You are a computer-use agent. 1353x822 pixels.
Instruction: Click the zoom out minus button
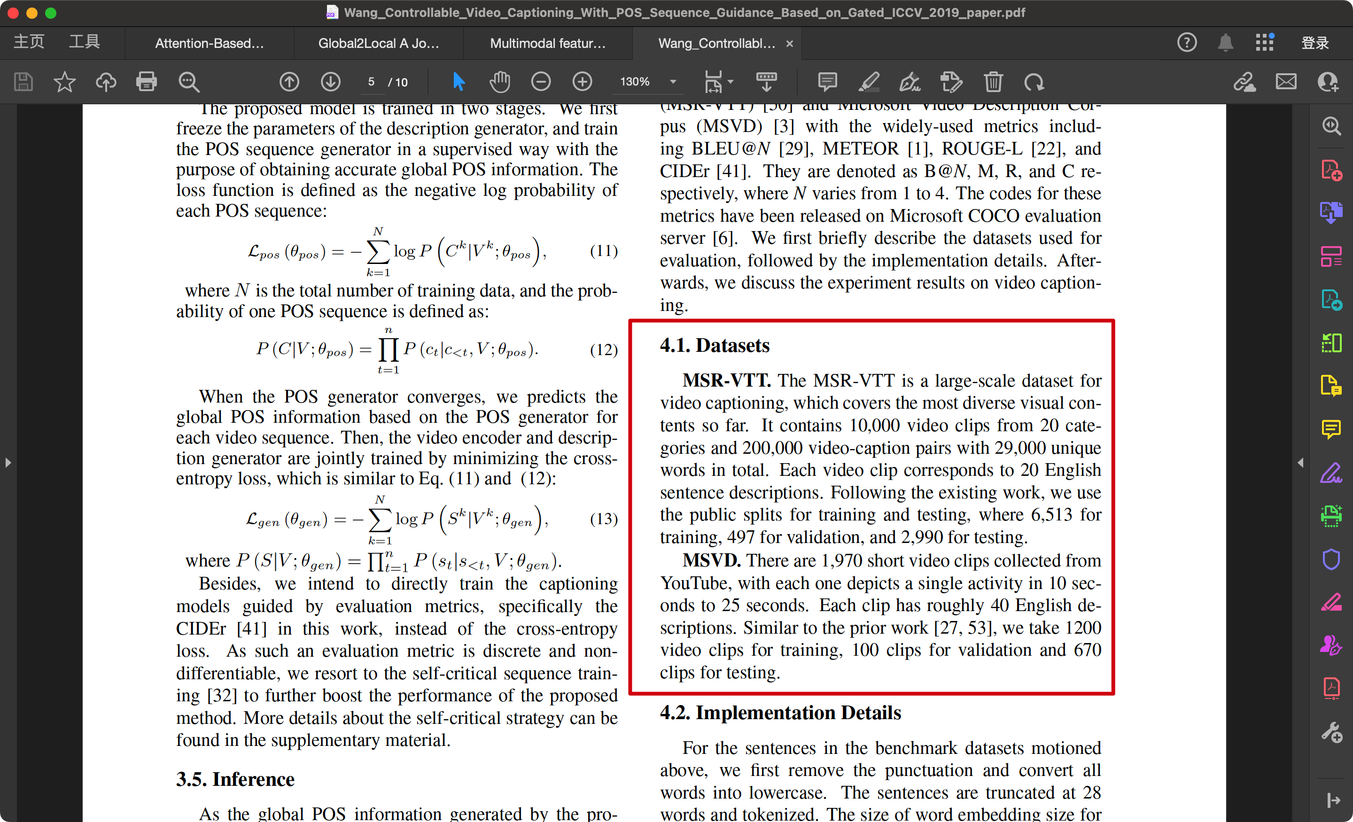pyautogui.click(x=541, y=82)
